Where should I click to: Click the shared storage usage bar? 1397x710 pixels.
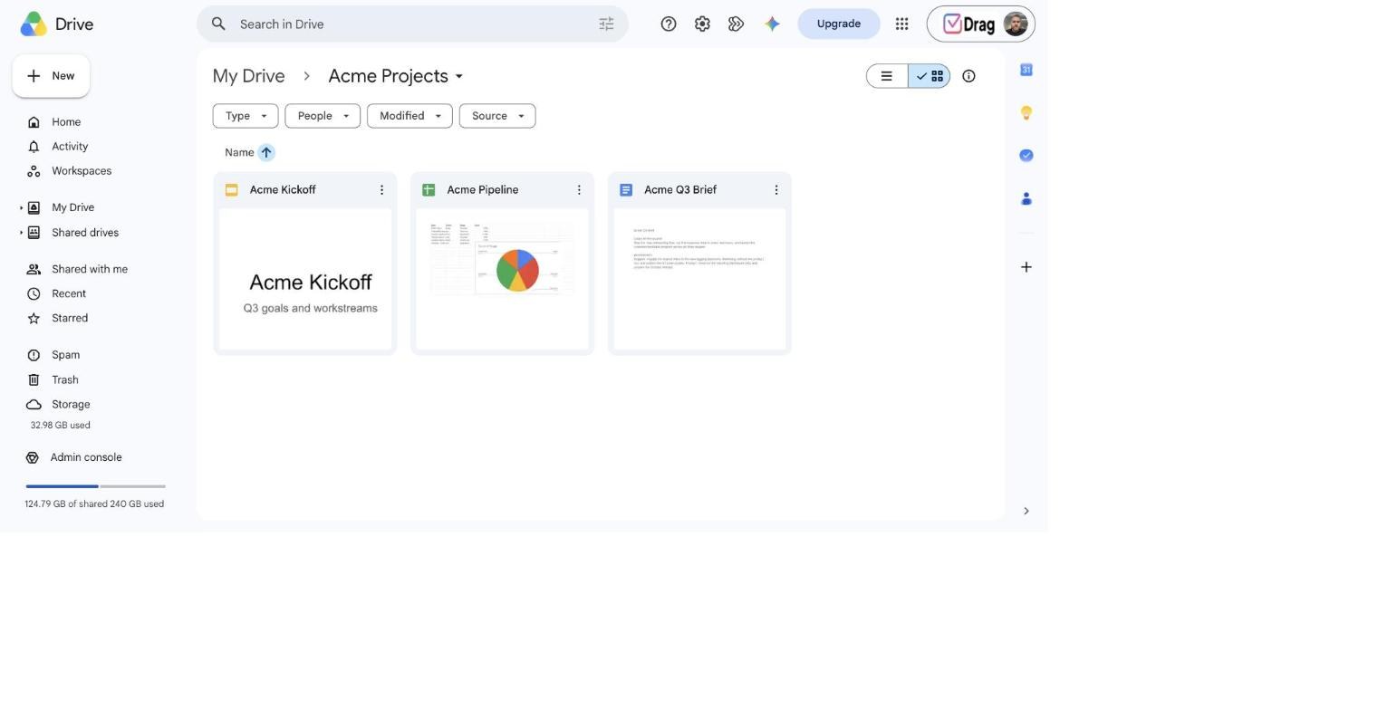[x=96, y=487]
